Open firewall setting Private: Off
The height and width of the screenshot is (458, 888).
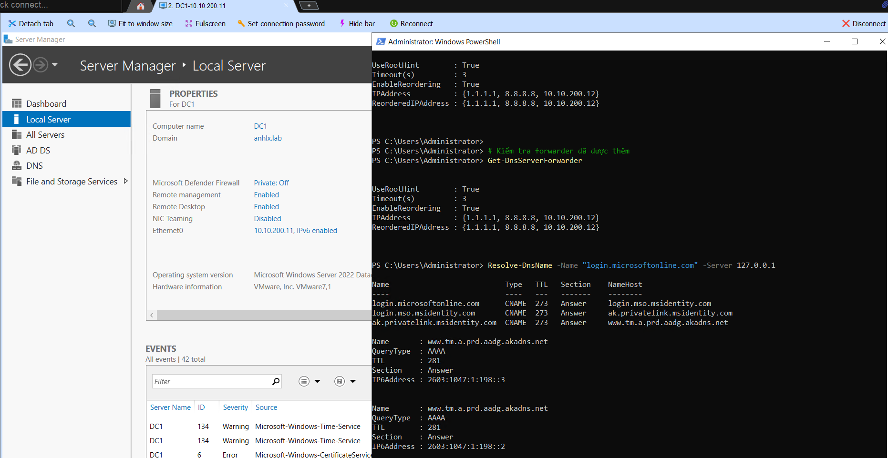[x=271, y=183]
